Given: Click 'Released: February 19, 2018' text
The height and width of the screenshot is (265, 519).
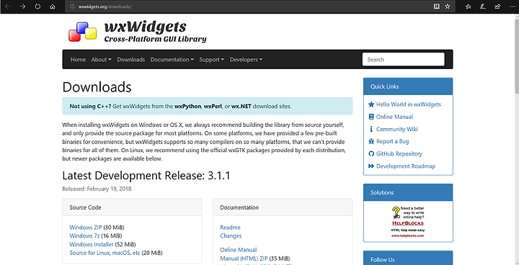Looking at the screenshot, I should click(x=97, y=189).
